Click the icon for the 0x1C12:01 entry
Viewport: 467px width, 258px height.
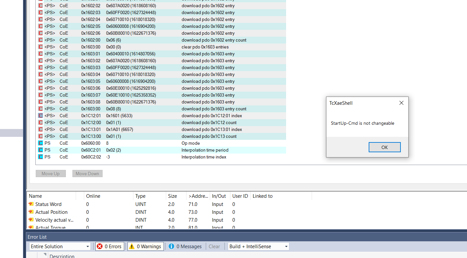(x=41, y=116)
